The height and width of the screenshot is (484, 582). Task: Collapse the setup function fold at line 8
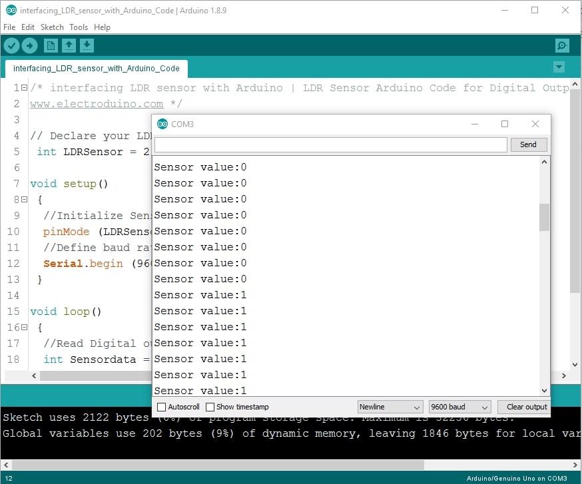coord(25,200)
